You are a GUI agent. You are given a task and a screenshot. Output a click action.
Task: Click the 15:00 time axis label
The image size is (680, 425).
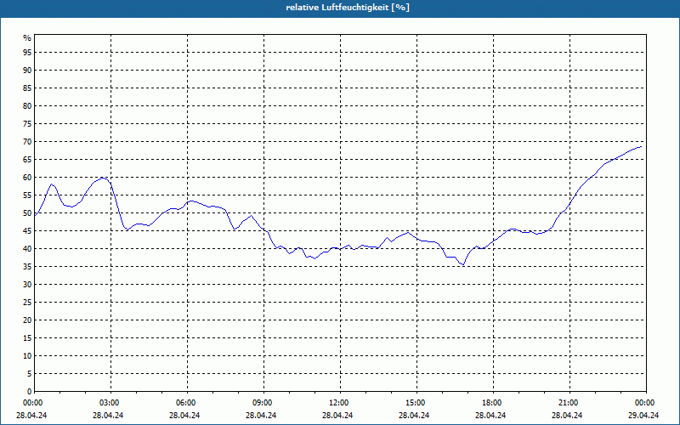(416, 403)
